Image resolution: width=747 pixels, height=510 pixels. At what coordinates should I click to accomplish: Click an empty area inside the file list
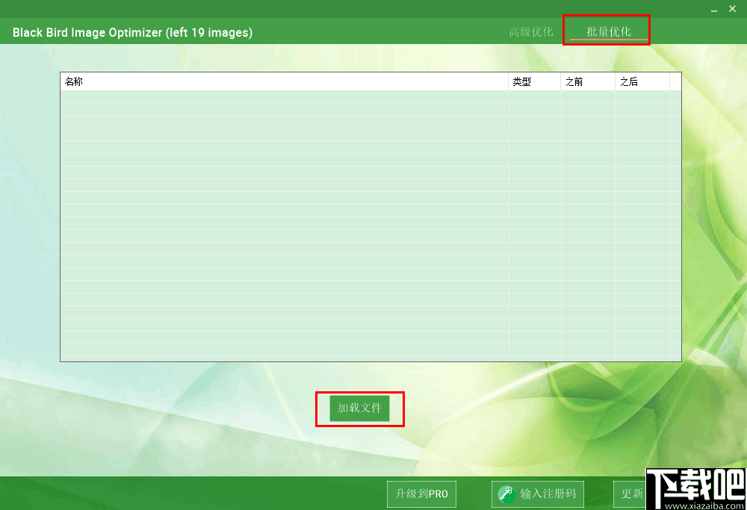click(x=299, y=224)
